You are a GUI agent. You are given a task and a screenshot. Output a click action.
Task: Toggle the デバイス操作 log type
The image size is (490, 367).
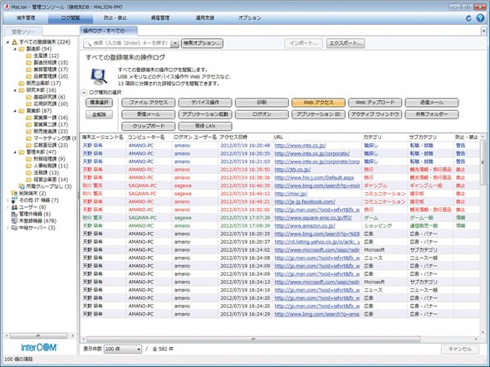[x=205, y=103]
